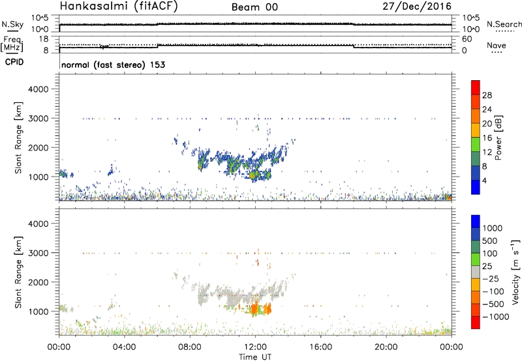
Task: Click the Hankasalmi (fitACF) title text
Action: coord(119,7)
